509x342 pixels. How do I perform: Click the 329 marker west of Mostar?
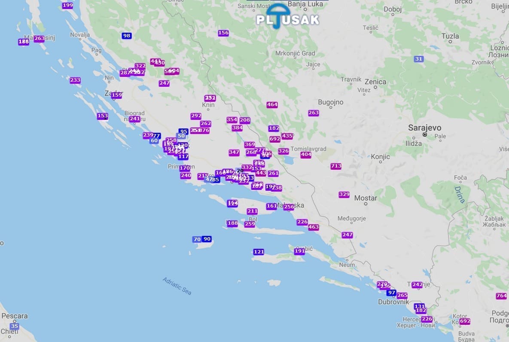[344, 195]
